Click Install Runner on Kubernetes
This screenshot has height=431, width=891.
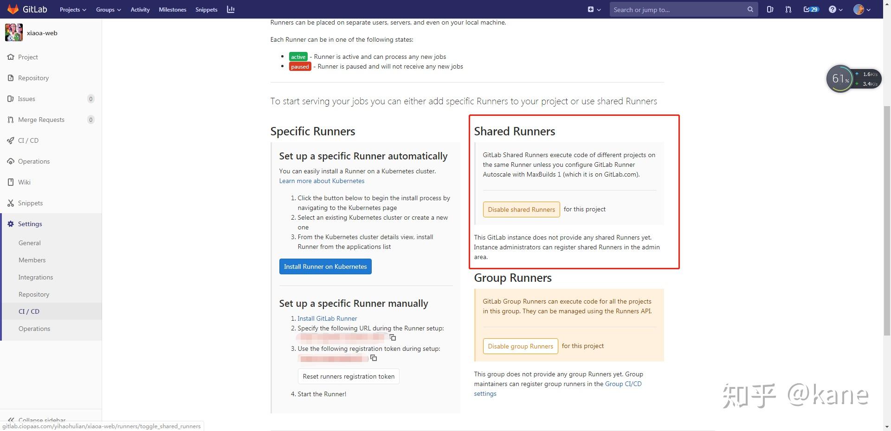pyautogui.click(x=325, y=266)
